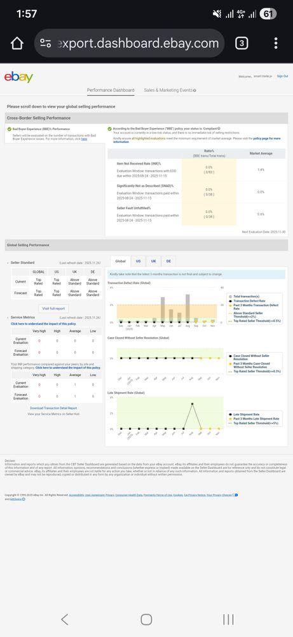The width and height of the screenshot is (293, 637).
Task: Tap the Android home navigation button
Action: [146, 619]
